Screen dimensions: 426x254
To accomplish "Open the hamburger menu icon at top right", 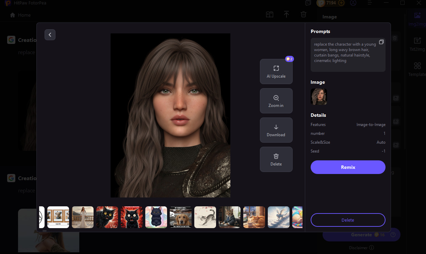I will point(370,3).
